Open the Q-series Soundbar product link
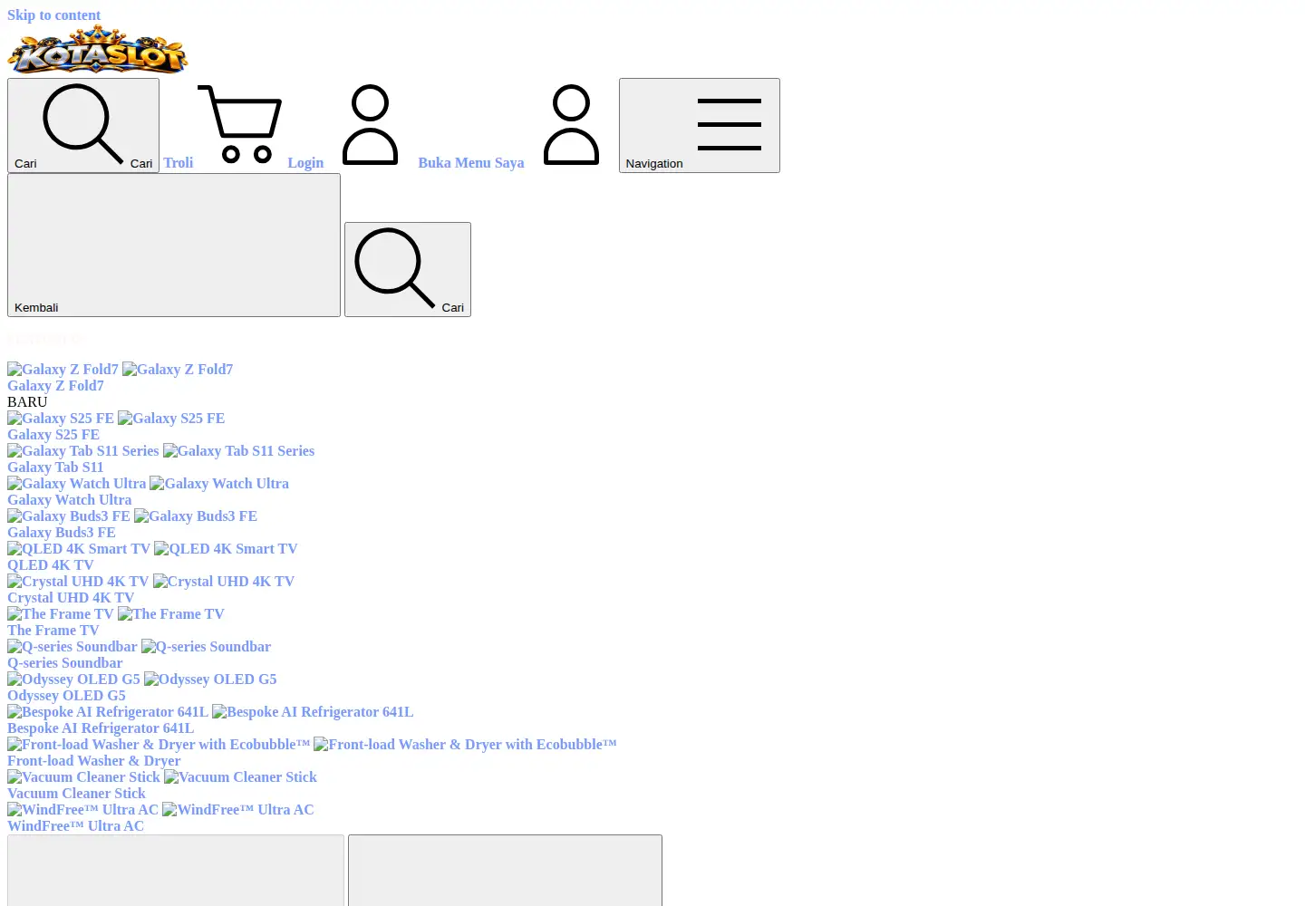This screenshot has width=1305, height=906. [x=64, y=663]
